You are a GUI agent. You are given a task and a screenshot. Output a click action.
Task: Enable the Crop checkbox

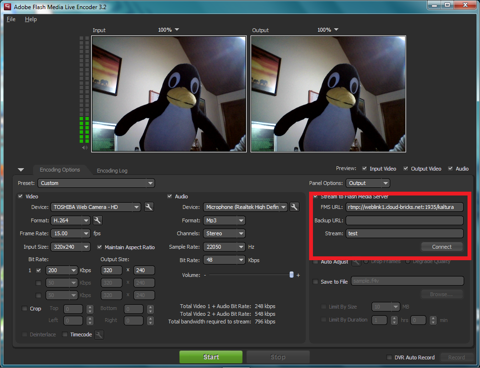(x=24, y=309)
